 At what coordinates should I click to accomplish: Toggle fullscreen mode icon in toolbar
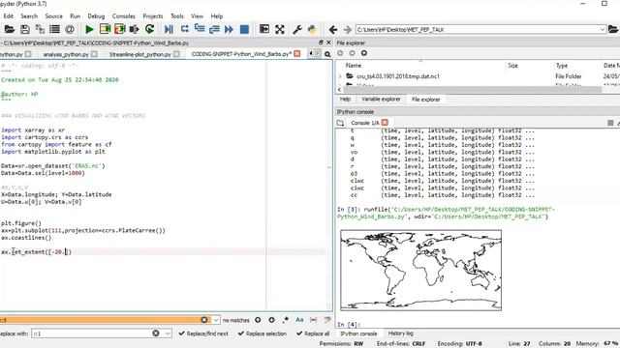click(280, 29)
